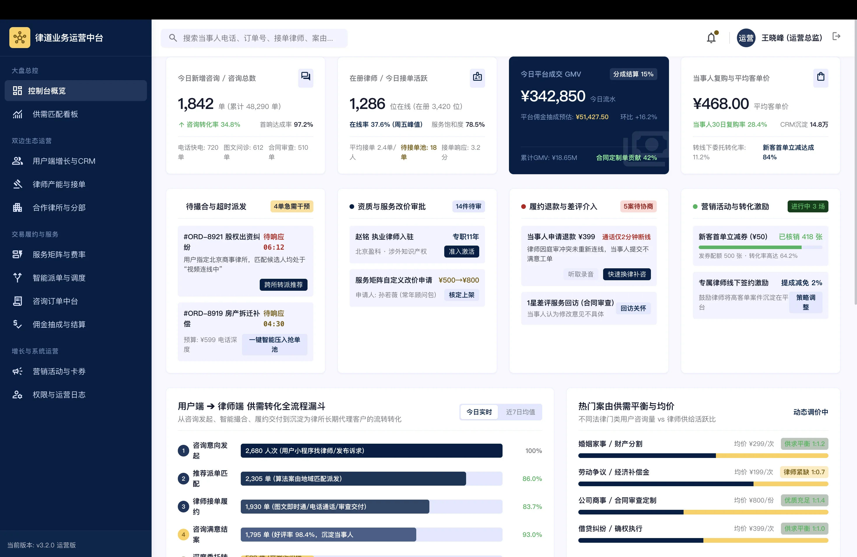This screenshot has width=857, height=557.
Task: Focus the search input field
Action: point(254,38)
